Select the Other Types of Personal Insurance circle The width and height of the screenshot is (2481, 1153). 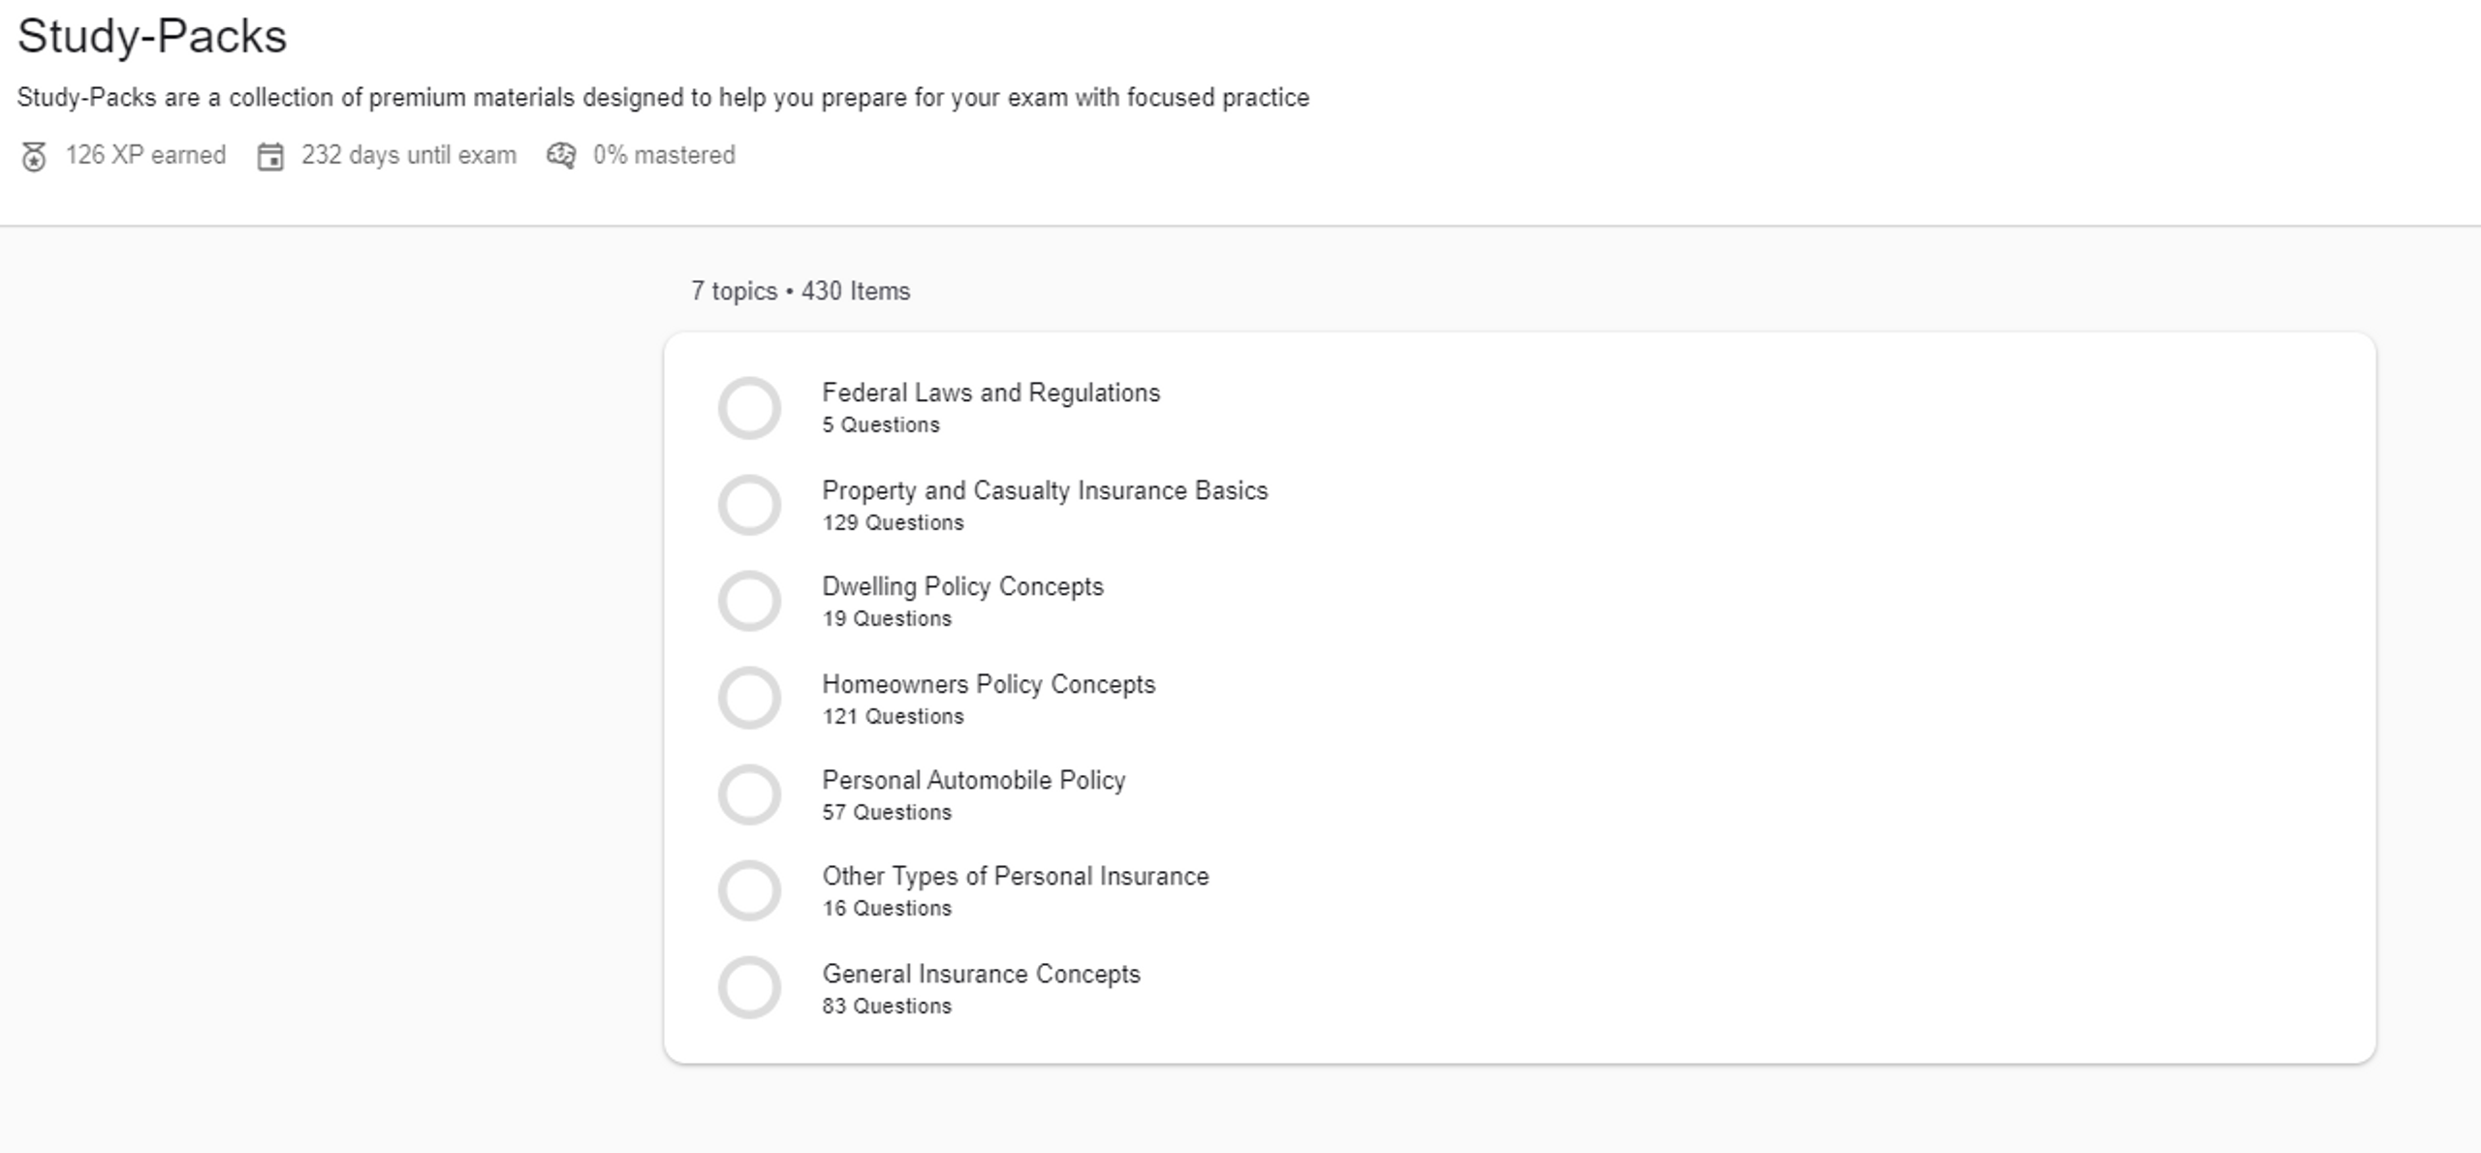click(x=750, y=890)
